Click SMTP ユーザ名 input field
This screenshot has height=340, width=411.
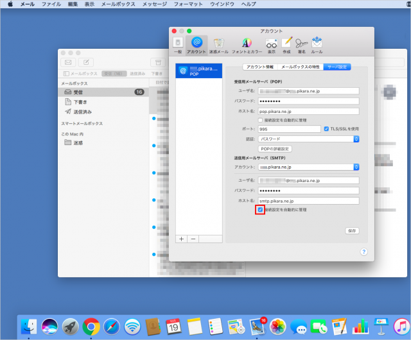coord(308,180)
